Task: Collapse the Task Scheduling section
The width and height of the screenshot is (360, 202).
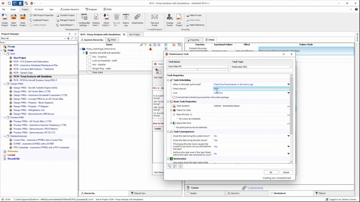Action: [168, 80]
